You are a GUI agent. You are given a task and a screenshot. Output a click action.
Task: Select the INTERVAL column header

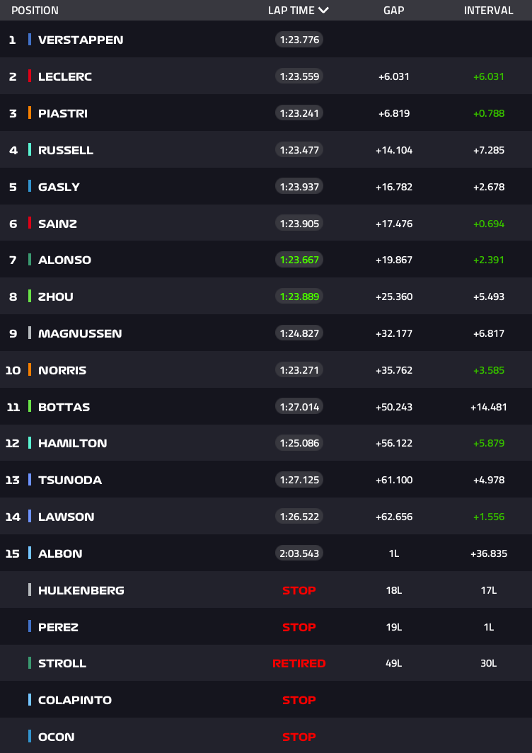[x=488, y=10]
